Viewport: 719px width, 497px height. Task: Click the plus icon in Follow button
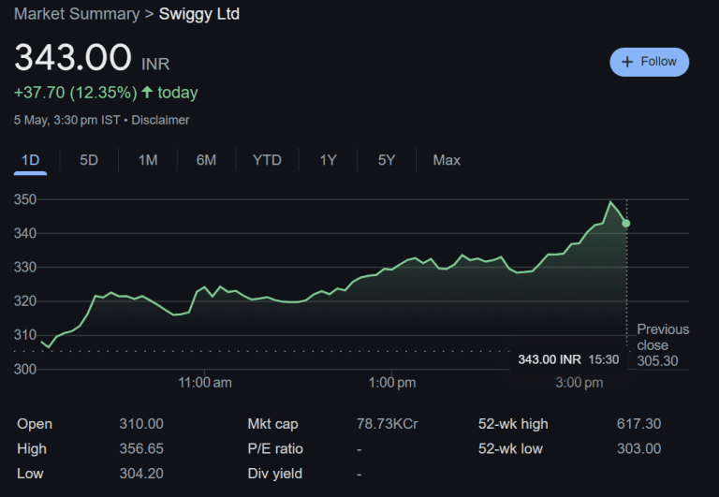[627, 62]
